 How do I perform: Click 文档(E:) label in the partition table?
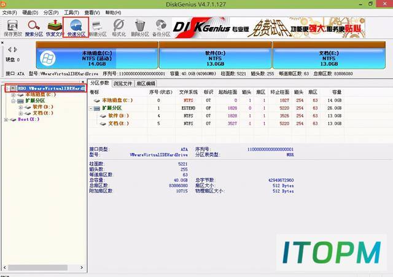pyautogui.click(x=119, y=123)
